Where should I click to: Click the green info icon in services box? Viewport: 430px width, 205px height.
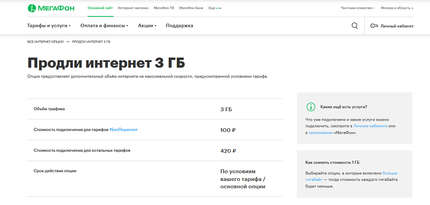pos(311,107)
